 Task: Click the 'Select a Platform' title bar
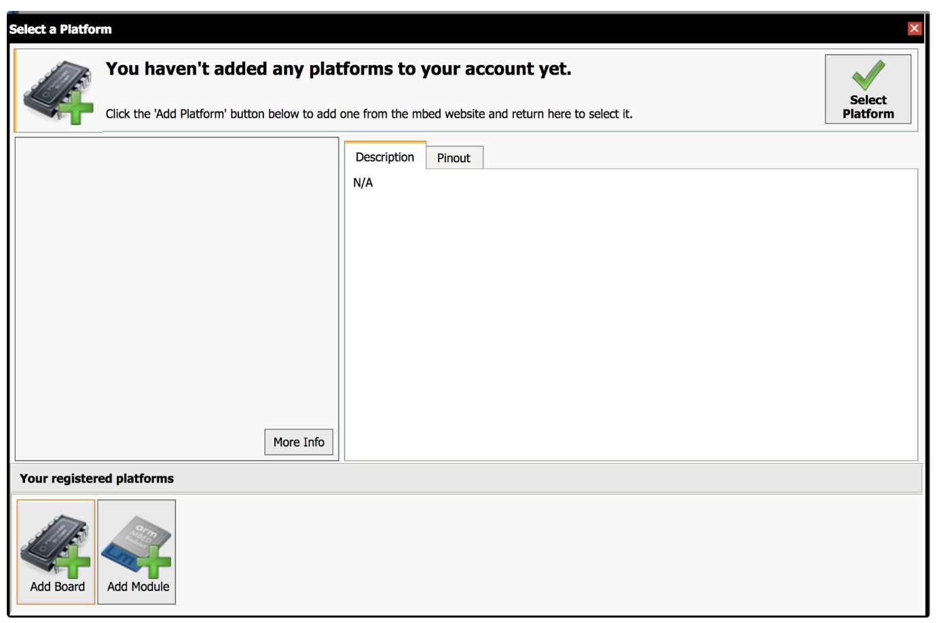(407, 29)
